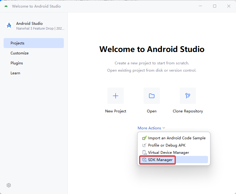Click the Android Studio logo in sidebar
236x194 pixels.
tap(9, 25)
